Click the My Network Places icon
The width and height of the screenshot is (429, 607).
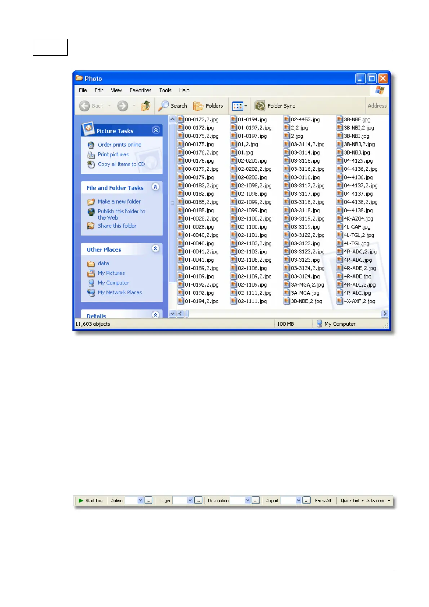[x=91, y=293]
